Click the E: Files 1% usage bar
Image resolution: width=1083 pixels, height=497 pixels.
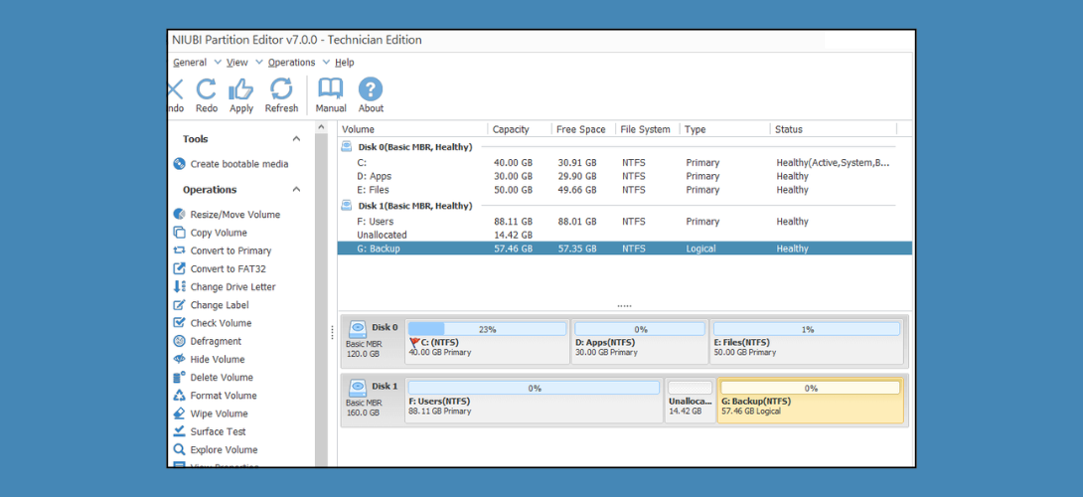click(807, 329)
